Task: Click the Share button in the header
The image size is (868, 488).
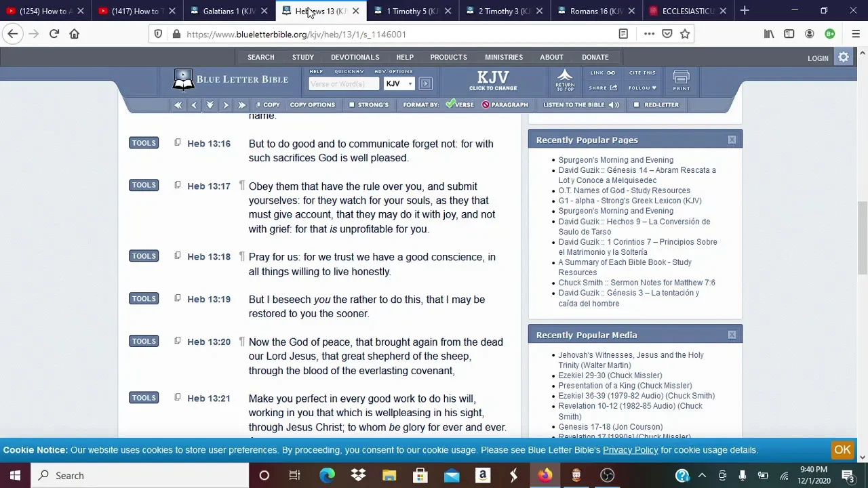Action: pos(603,87)
